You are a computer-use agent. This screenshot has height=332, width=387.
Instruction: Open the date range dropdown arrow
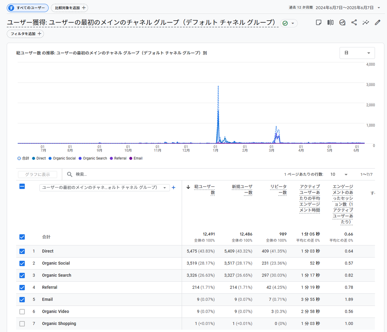(379, 8)
